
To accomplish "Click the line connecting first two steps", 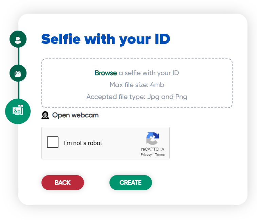I will point(18,56).
